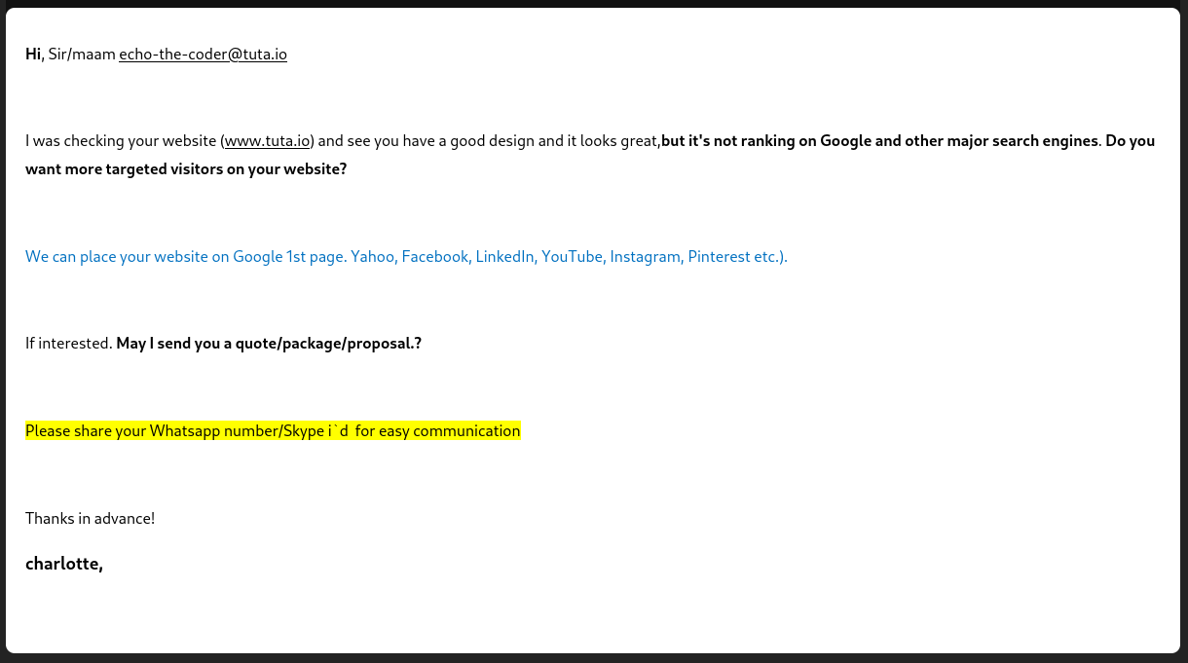Click the "charlotte," signature
The height and width of the screenshot is (663, 1188).
tap(63, 564)
